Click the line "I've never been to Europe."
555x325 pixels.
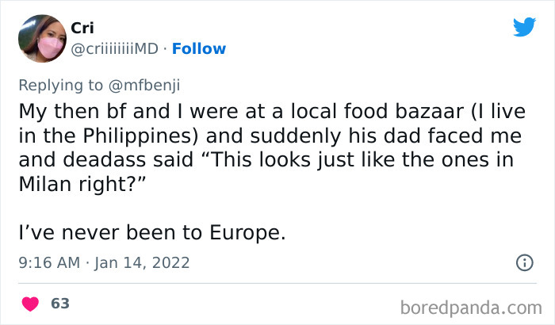(151, 233)
